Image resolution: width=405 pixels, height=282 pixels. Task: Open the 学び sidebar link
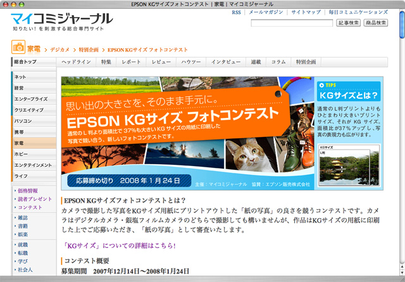(23, 261)
